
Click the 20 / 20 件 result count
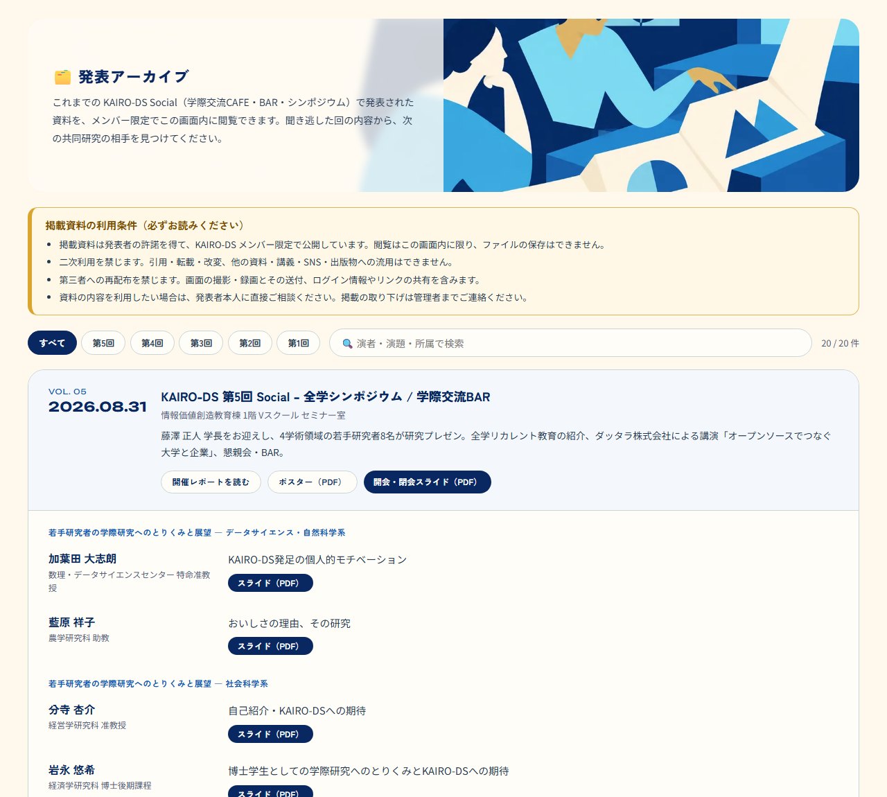coord(840,343)
